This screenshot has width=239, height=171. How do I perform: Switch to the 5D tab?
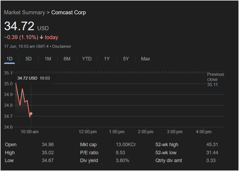tap(28, 59)
